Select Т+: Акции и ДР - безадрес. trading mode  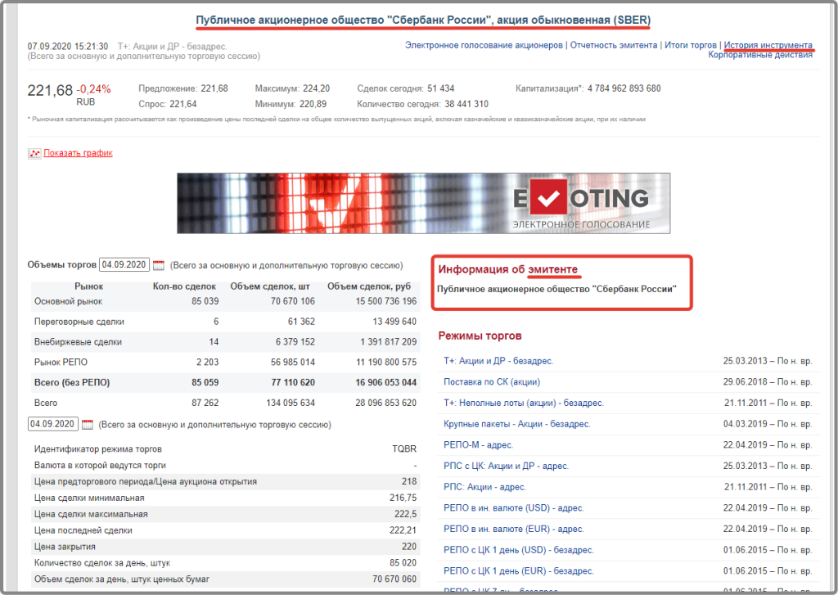tap(498, 361)
